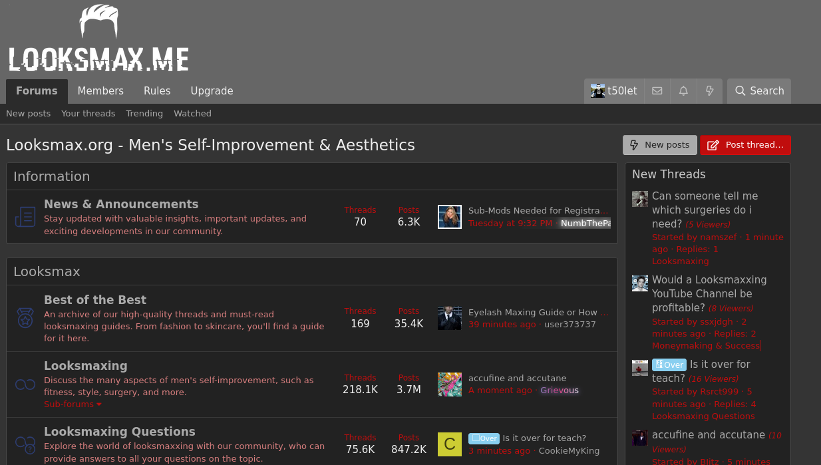Click the Grievous username
This screenshot has width=821, height=465.
pos(560,390)
